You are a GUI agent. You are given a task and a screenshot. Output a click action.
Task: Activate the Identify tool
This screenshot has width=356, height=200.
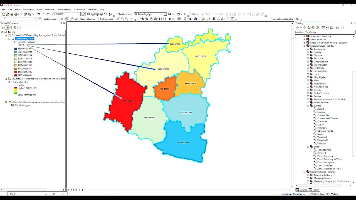[195, 19]
